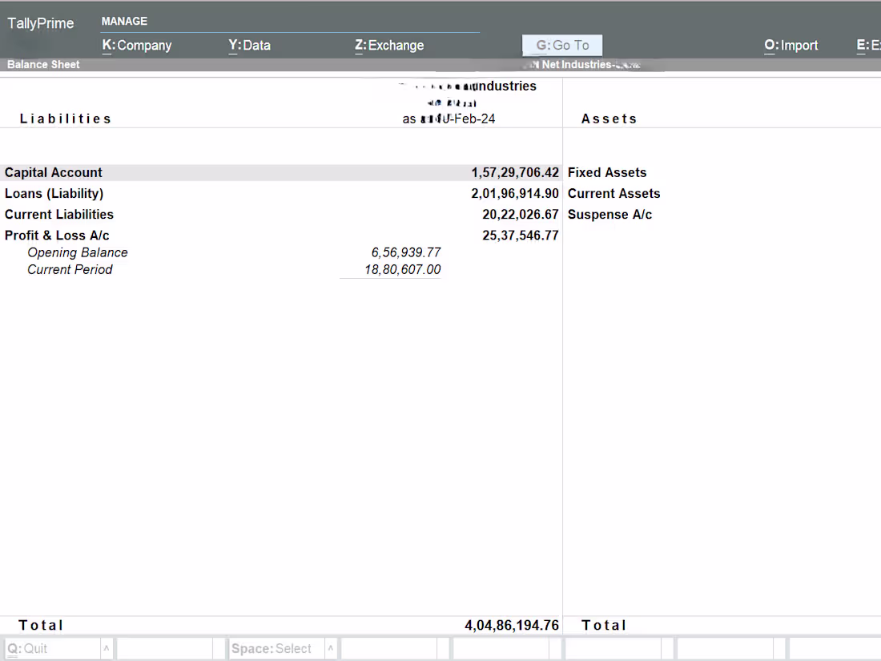
Task: Click the value 18,80,607.00
Action: [x=402, y=269]
